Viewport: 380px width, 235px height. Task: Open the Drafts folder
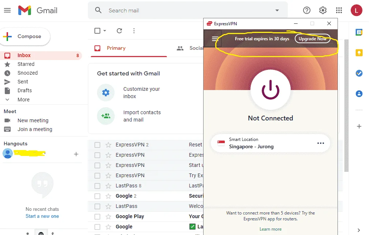[x=25, y=90]
